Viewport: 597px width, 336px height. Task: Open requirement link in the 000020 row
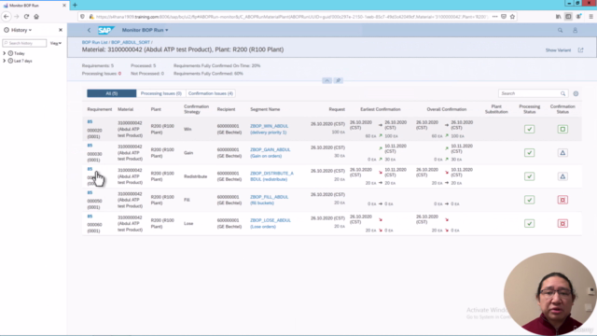(90, 122)
